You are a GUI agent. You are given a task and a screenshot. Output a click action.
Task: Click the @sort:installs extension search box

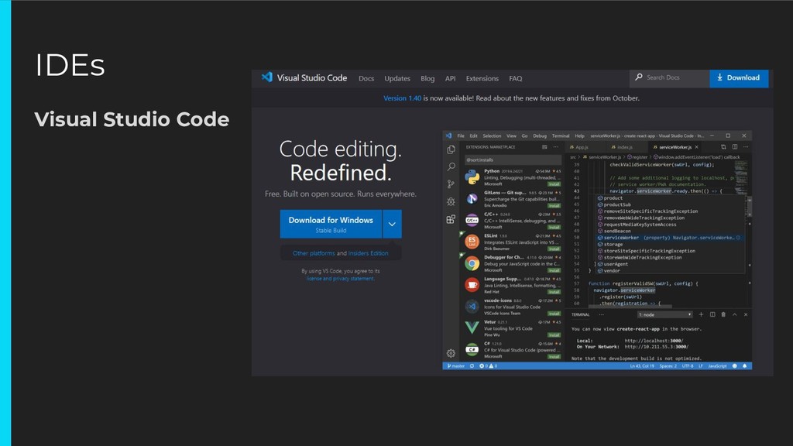(513, 160)
